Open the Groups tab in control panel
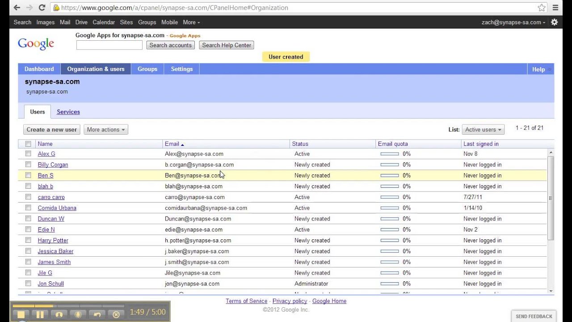 point(147,69)
